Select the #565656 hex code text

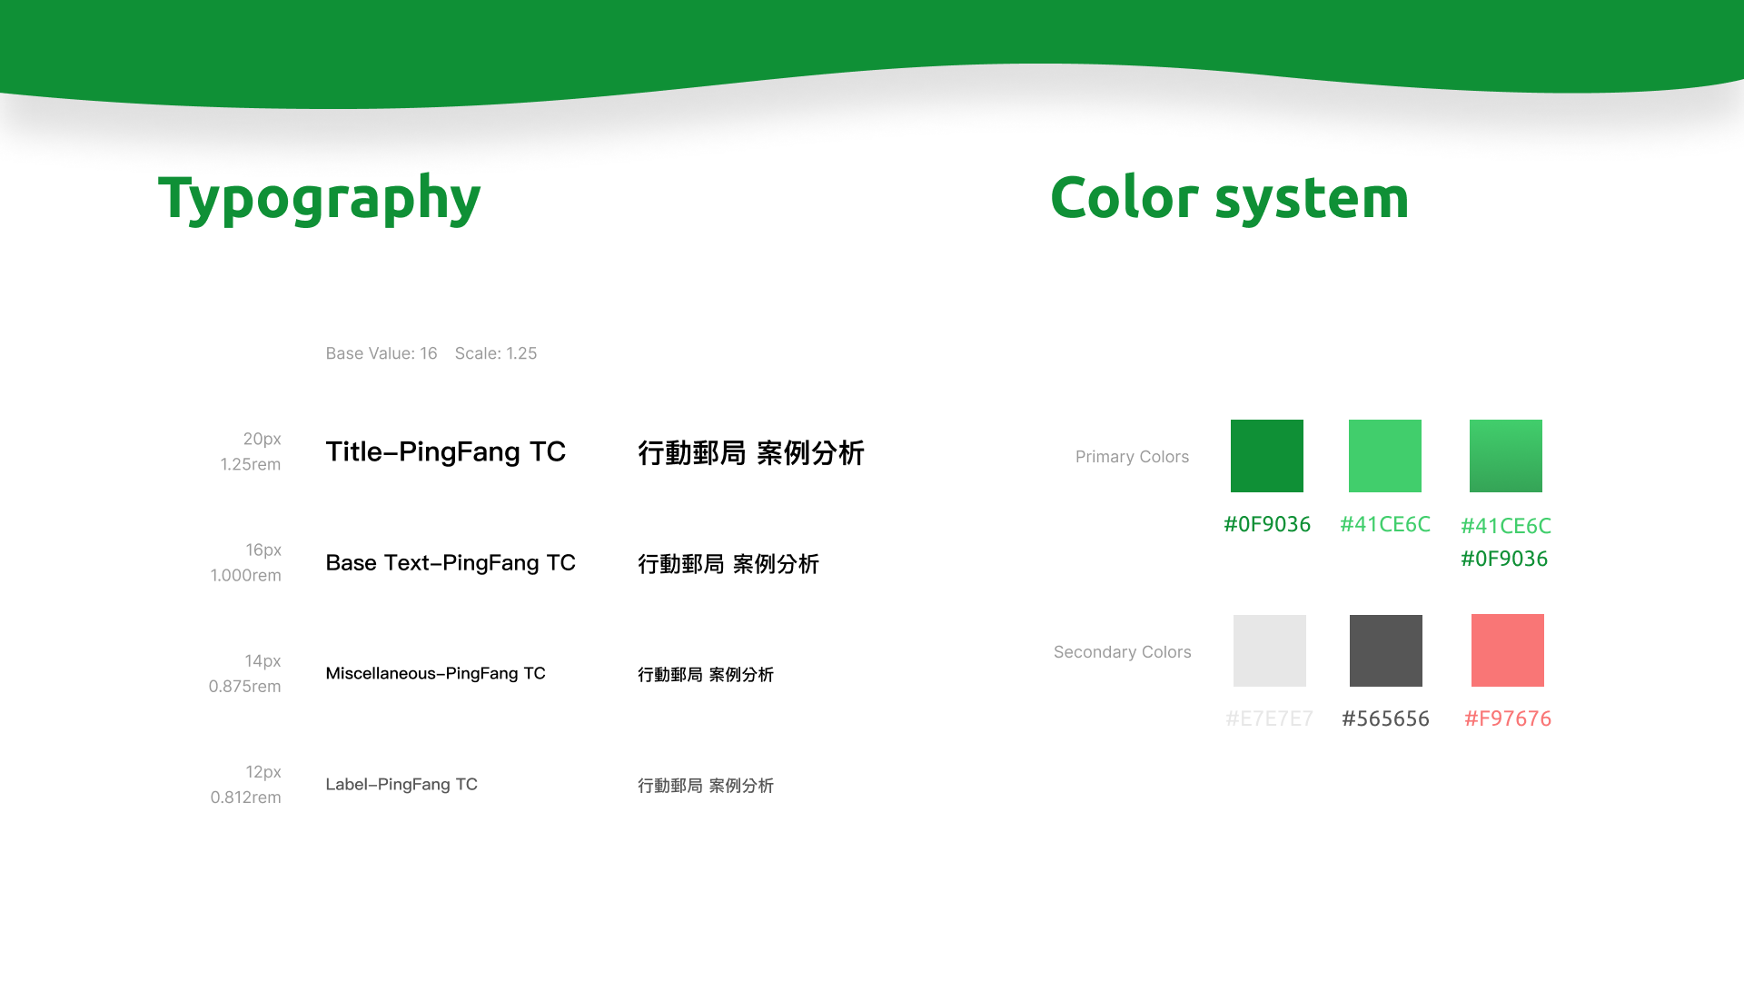coord(1385,718)
